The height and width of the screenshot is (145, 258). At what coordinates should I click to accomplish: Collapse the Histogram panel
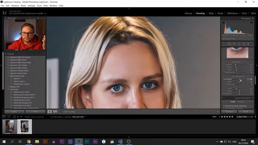253,19
